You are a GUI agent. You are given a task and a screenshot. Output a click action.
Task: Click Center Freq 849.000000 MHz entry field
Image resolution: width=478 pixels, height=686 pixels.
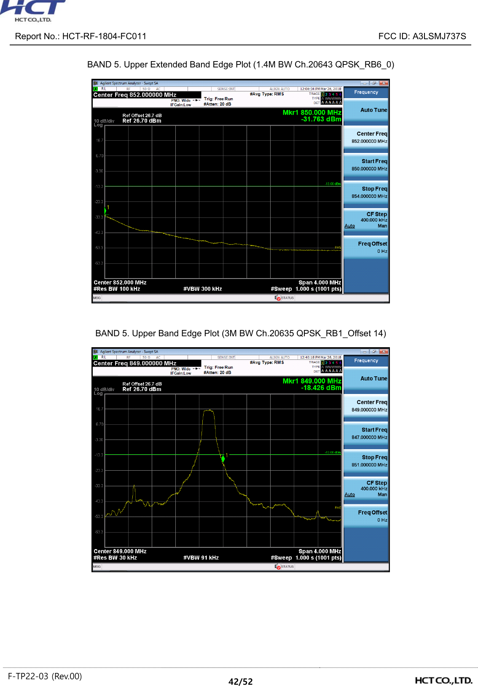point(147,364)
